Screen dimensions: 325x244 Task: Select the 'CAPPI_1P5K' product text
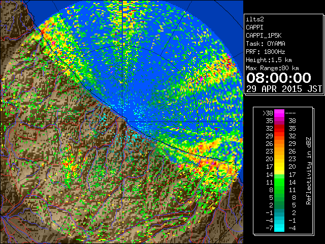click(264, 36)
